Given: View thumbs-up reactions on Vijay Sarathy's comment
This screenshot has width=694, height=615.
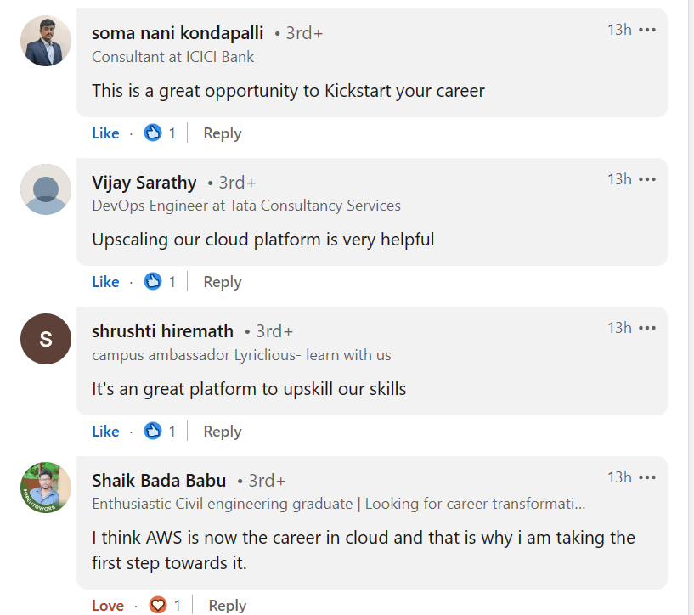Looking at the screenshot, I should pos(161,282).
